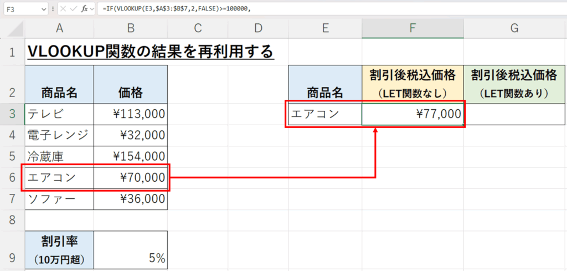Select column F header
567x271 pixels.
(x=413, y=29)
